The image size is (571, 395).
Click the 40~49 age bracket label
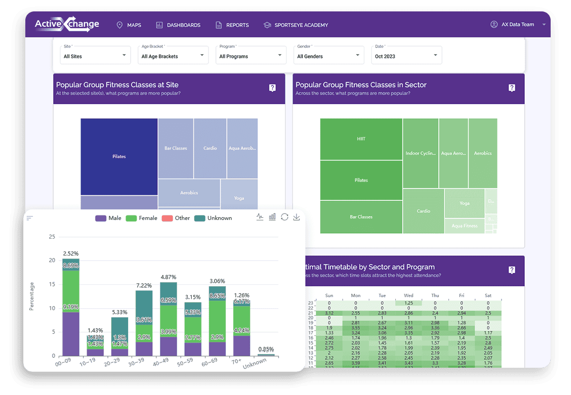[x=160, y=362]
